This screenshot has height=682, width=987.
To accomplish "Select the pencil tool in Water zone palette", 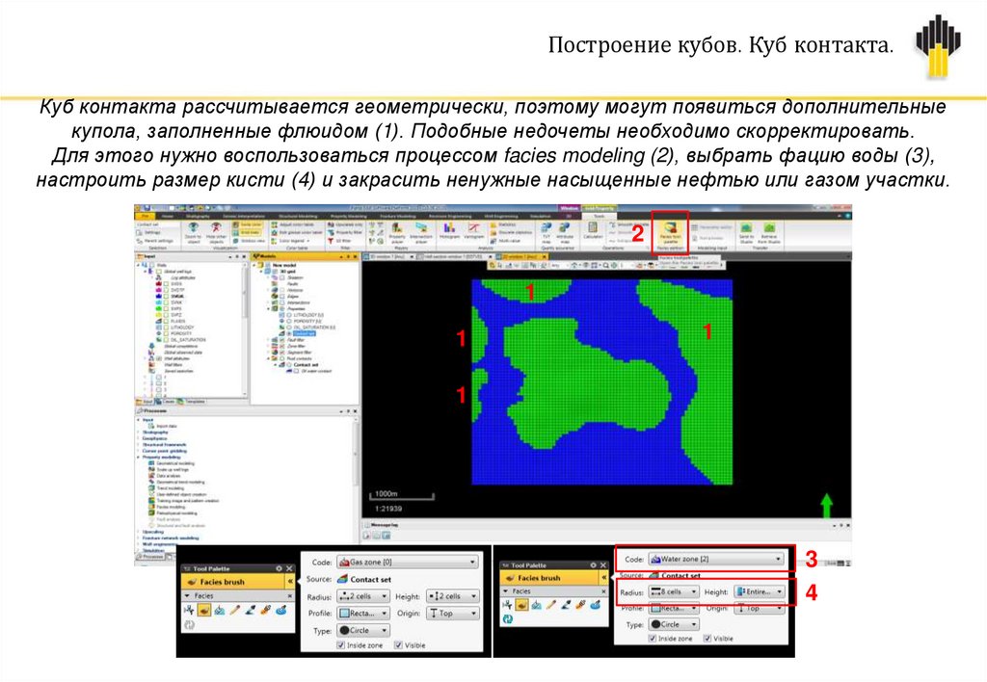I will tap(551, 605).
